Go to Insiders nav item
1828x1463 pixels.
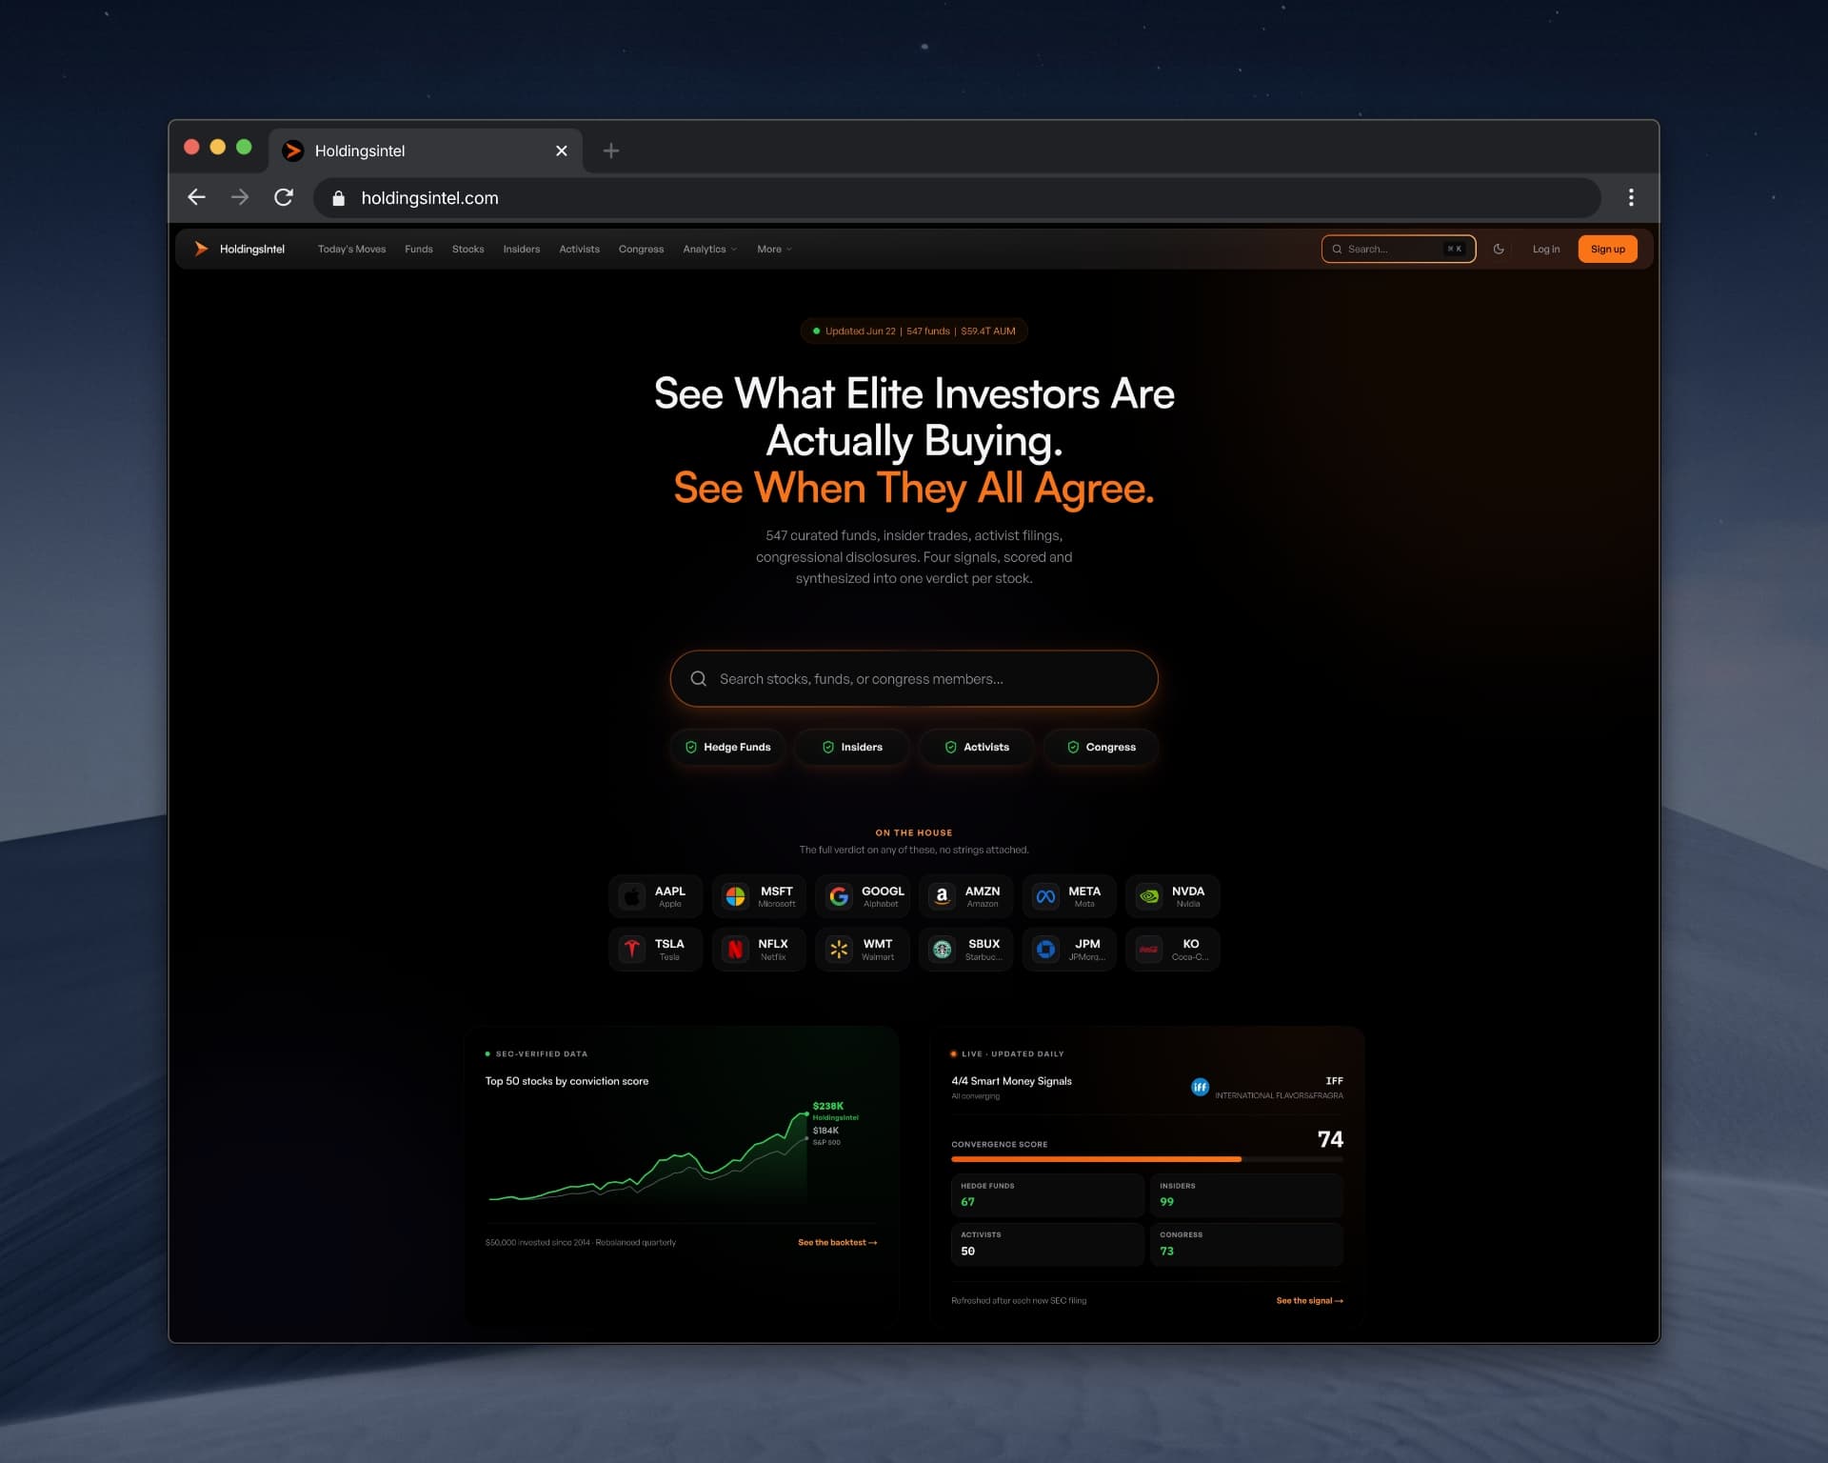pyautogui.click(x=521, y=250)
